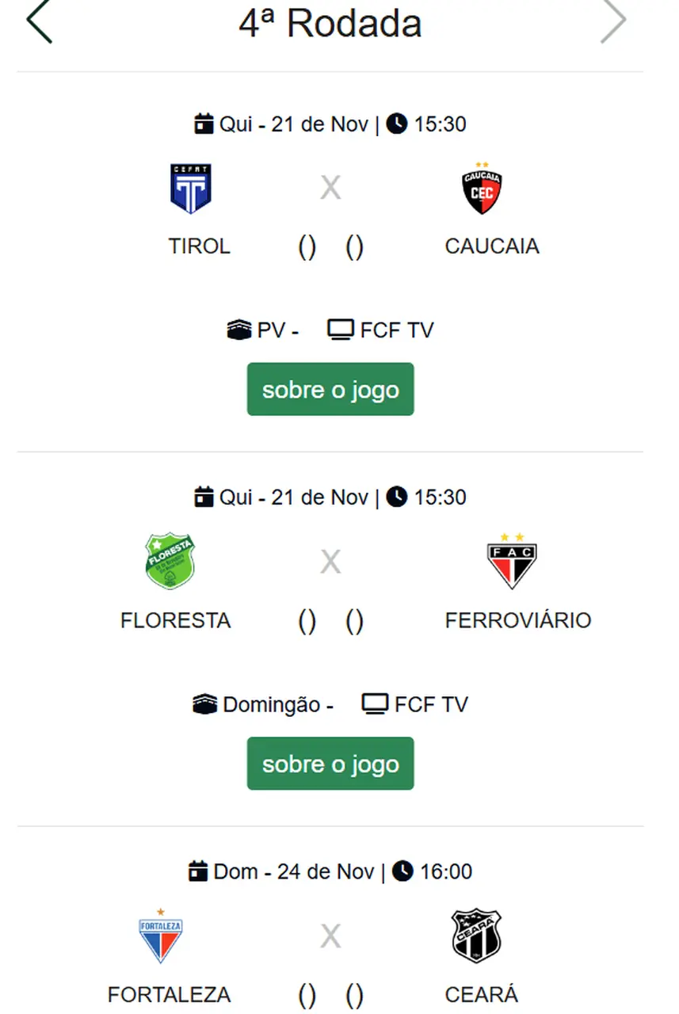Click the Tirol team crest
Screen dimensions: 679x1014
pos(191,189)
